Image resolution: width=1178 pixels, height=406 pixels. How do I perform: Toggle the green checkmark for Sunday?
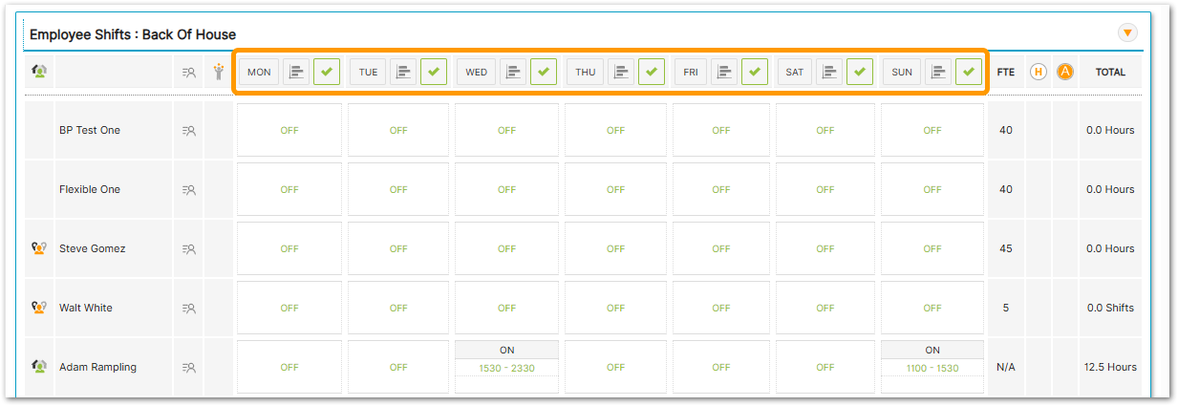coord(969,72)
